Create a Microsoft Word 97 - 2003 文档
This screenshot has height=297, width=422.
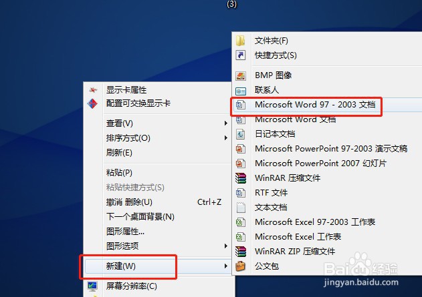pos(315,105)
